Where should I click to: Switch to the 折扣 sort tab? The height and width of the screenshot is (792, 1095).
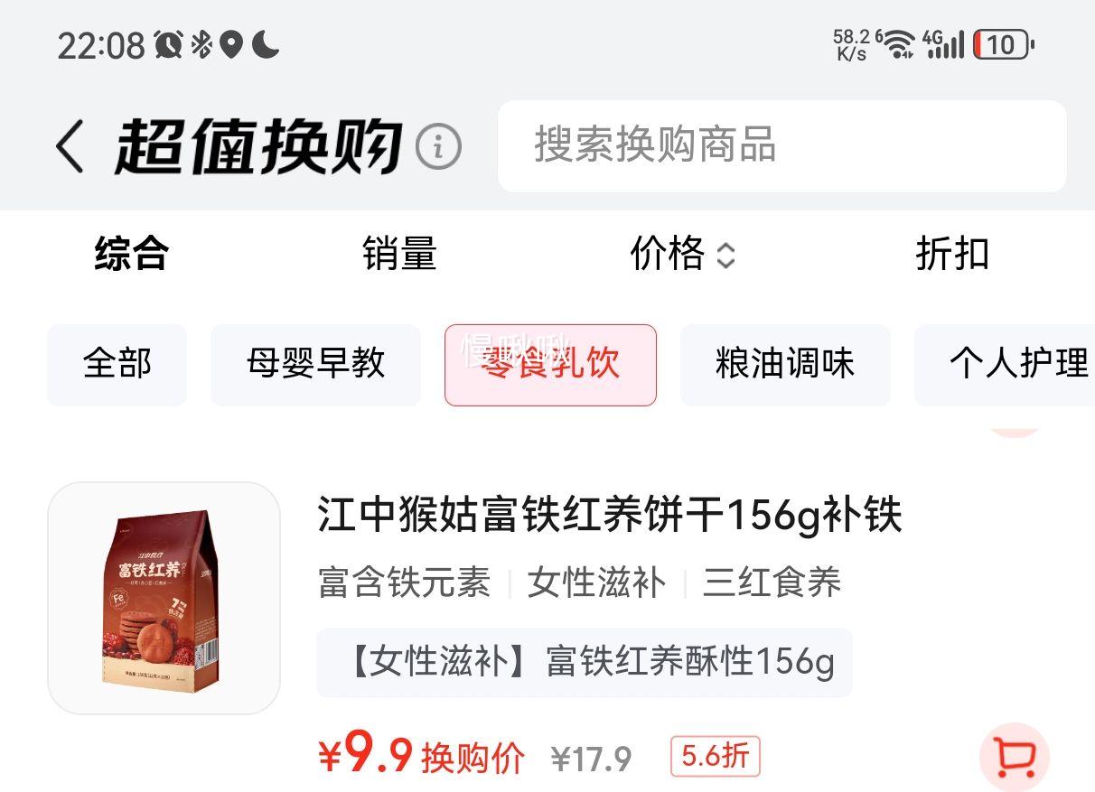click(x=952, y=254)
